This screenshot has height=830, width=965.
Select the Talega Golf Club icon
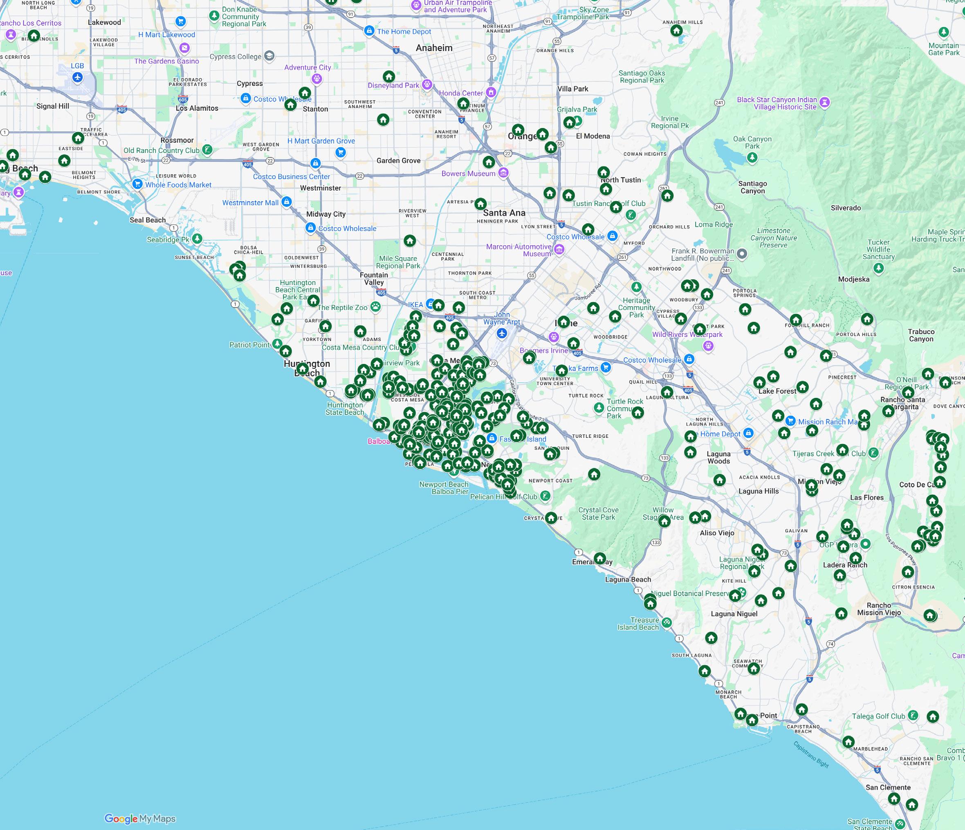913,716
